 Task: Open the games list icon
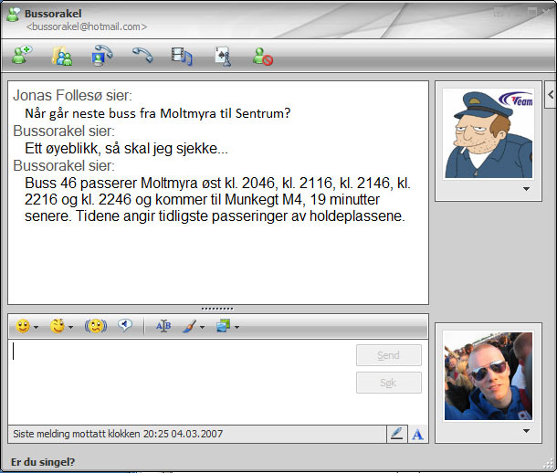[223, 56]
